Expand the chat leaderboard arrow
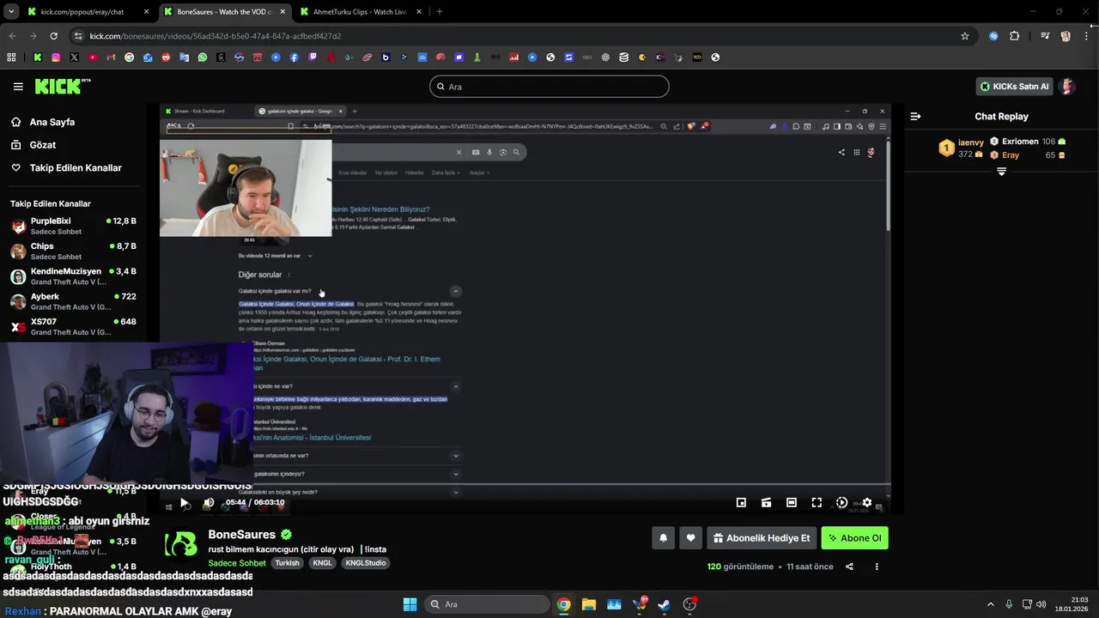This screenshot has width=1099, height=618. tap(1001, 172)
